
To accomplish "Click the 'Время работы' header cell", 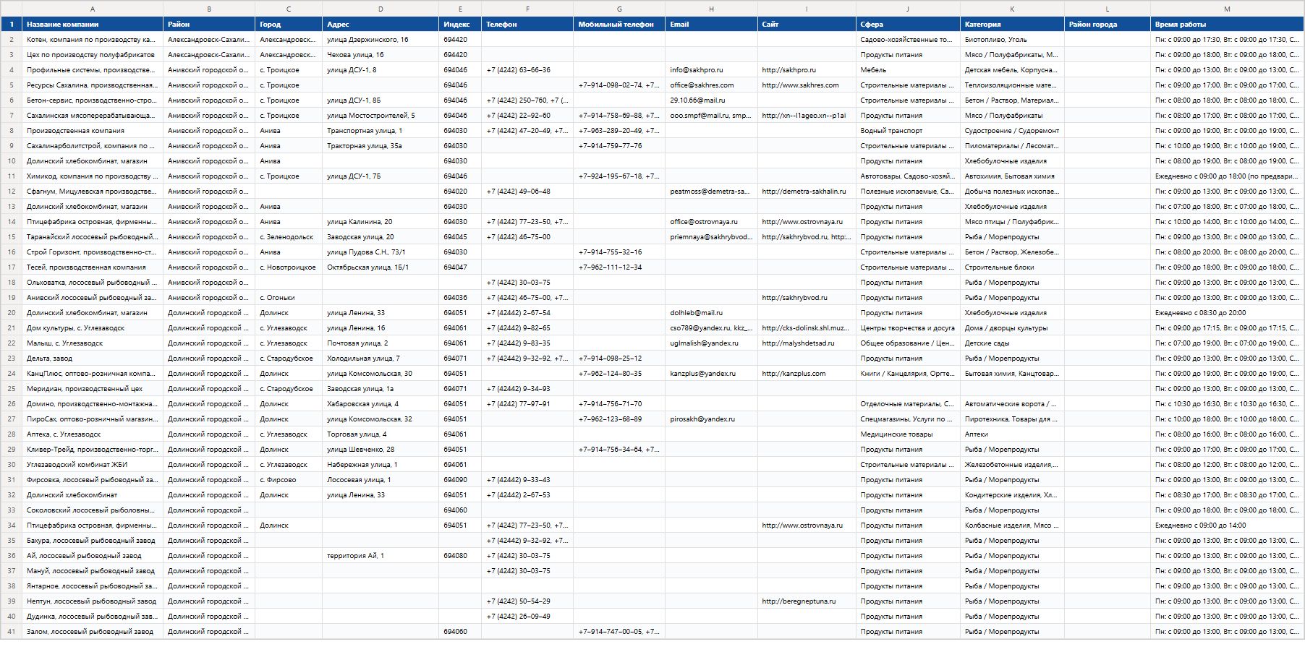I will (x=1227, y=25).
